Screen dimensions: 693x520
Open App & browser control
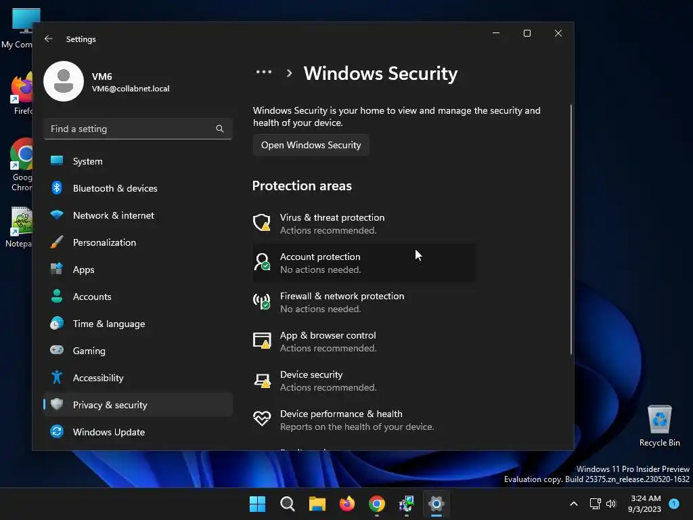(365, 341)
